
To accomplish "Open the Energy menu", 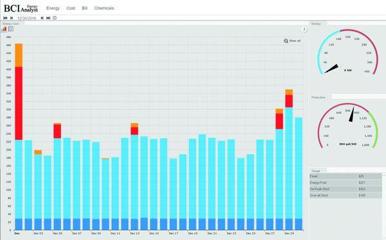I will point(53,8).
